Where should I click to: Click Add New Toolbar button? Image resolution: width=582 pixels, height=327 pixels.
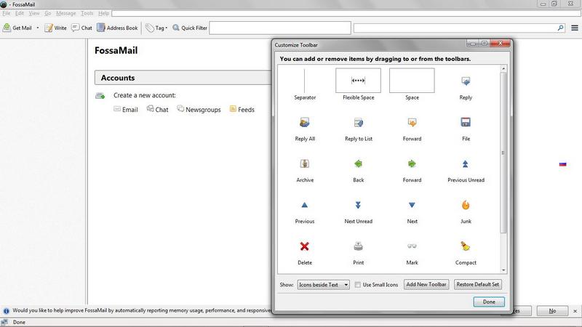pyautogui.click(x=426, y=284)
